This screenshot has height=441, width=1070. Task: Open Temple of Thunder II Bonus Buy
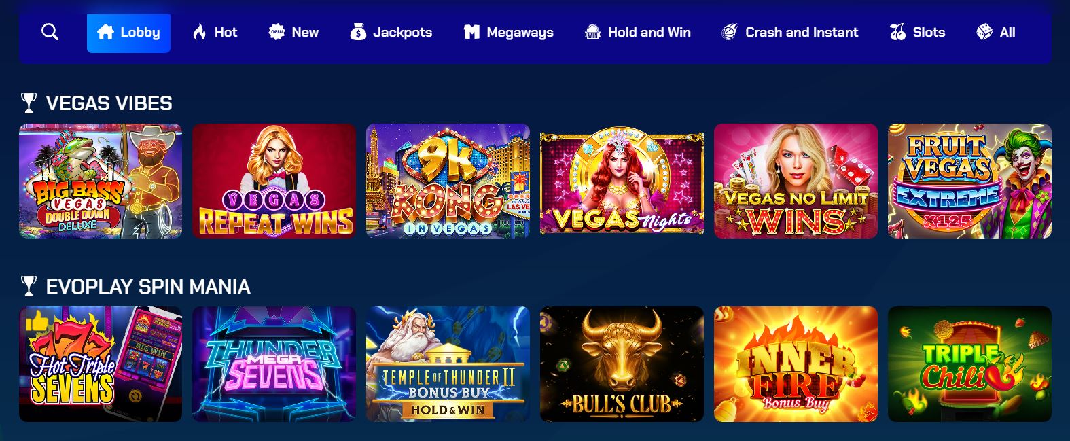448,364
